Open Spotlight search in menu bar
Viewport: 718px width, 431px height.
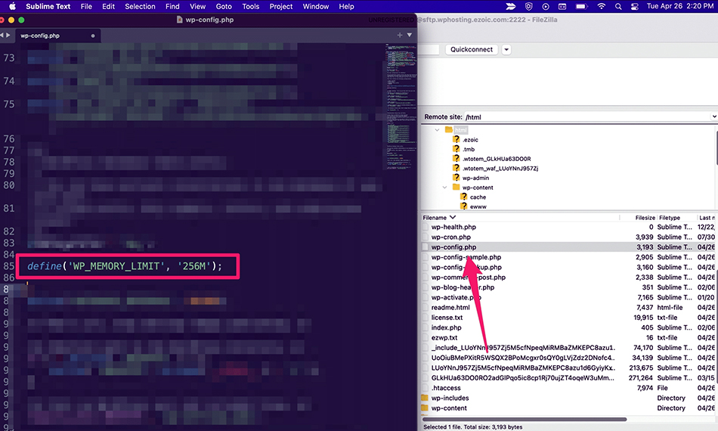click(x=618, y=6)
